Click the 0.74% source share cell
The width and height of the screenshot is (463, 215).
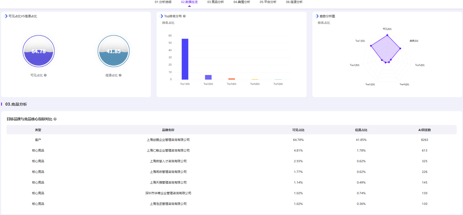click(361, 193)
